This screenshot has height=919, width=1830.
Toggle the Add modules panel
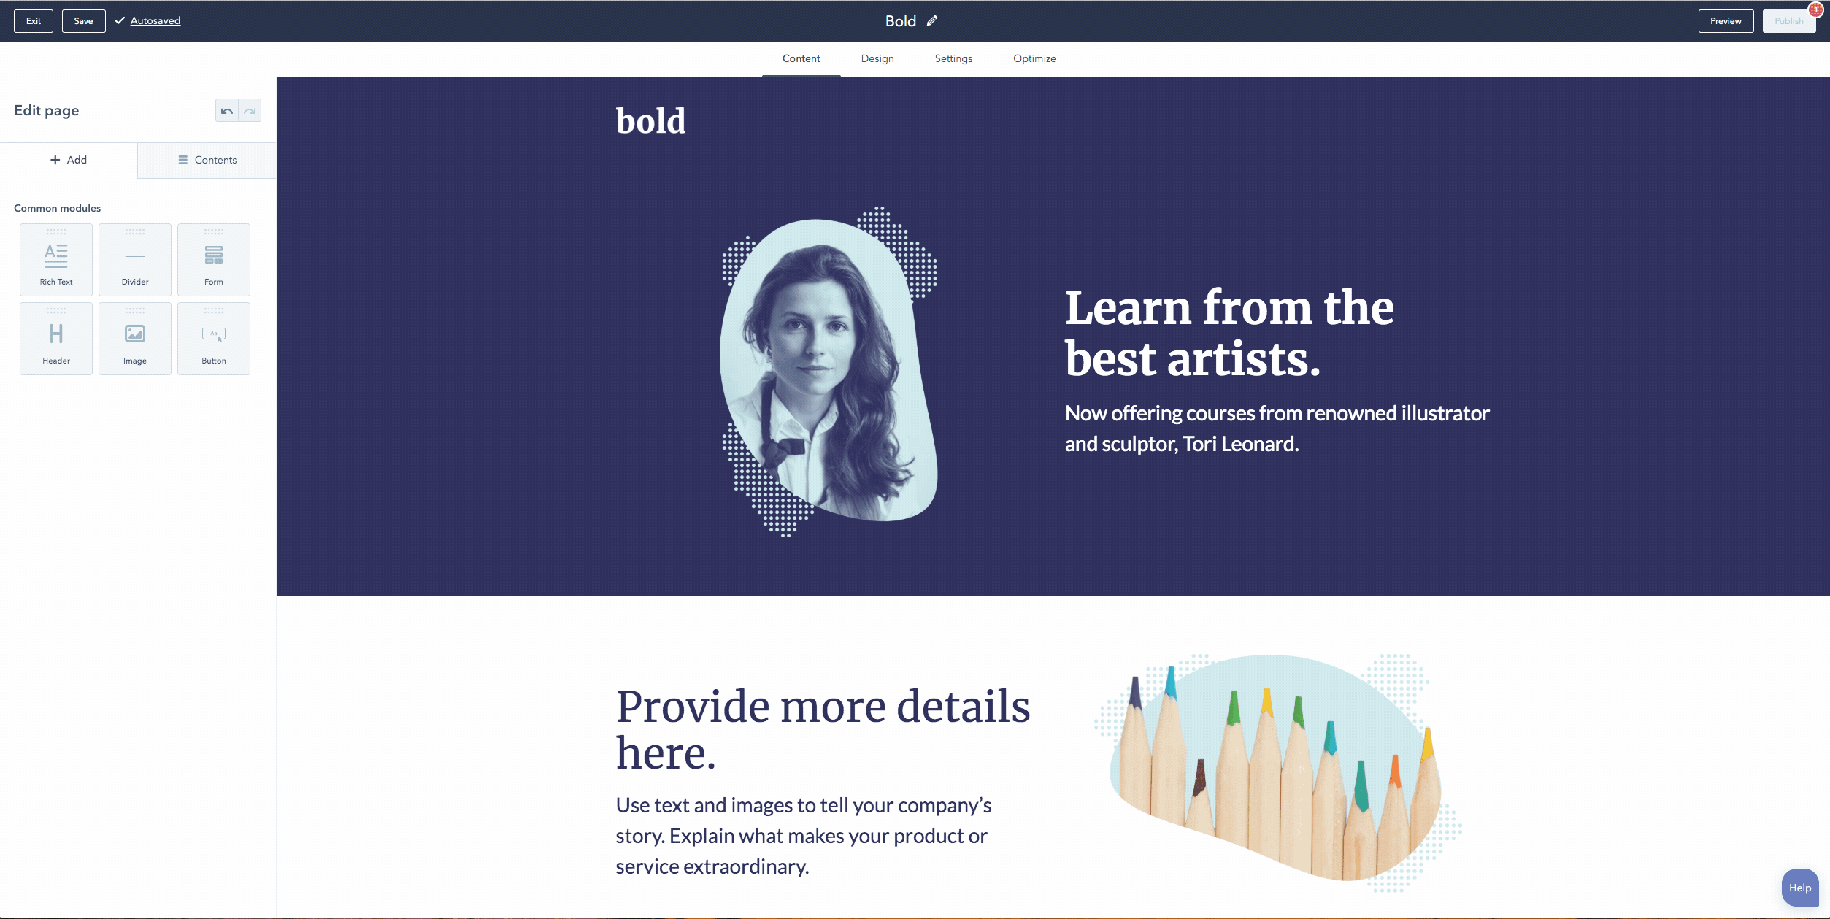68,159
